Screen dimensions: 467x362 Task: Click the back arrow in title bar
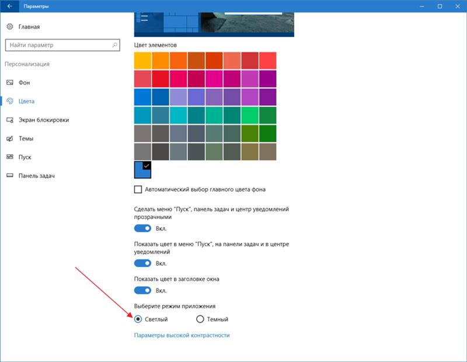pyautogui.click(x=9, y=6)
